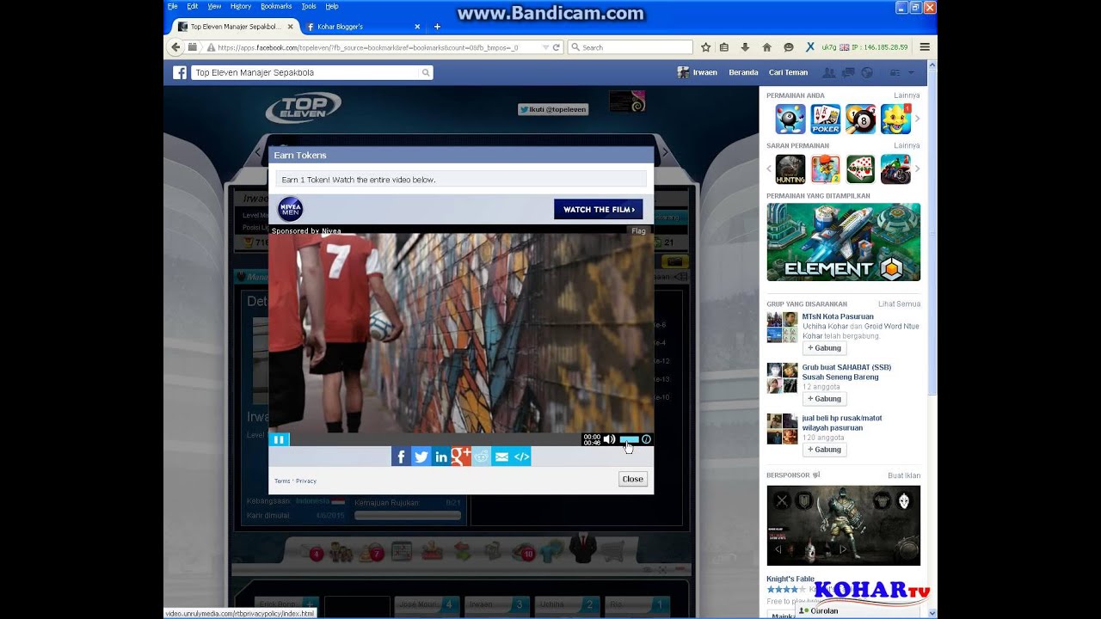
Task: Follow topeleven Twitter button
Action: coord(553,109)
